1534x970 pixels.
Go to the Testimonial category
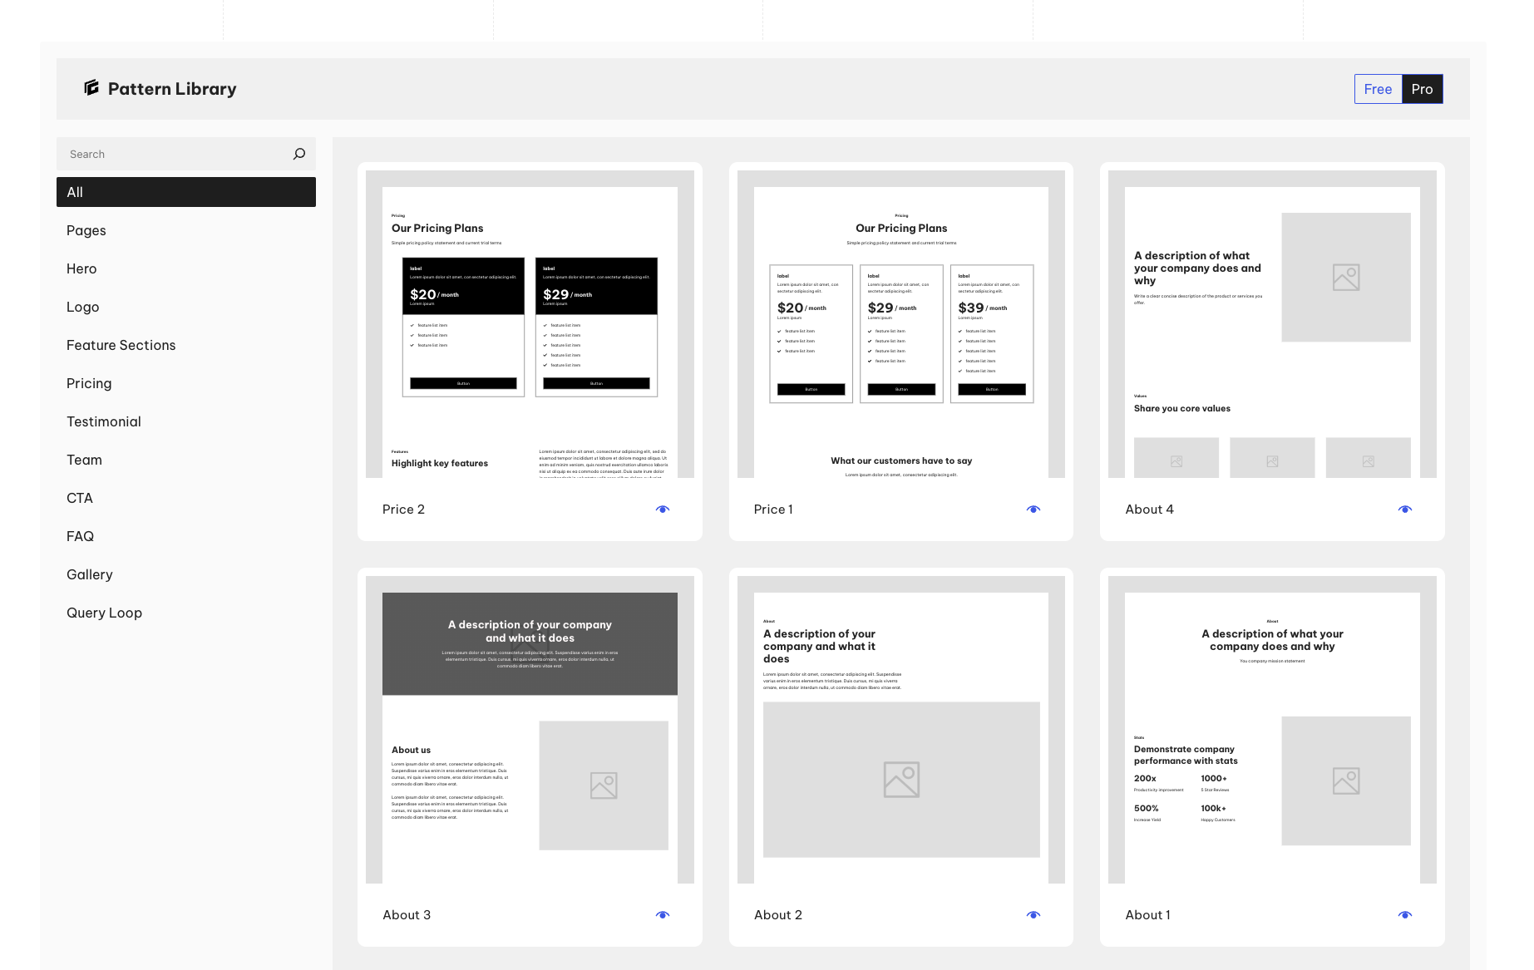[104, 421]
